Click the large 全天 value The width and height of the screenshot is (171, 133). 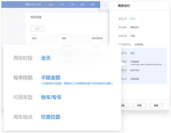46,58
